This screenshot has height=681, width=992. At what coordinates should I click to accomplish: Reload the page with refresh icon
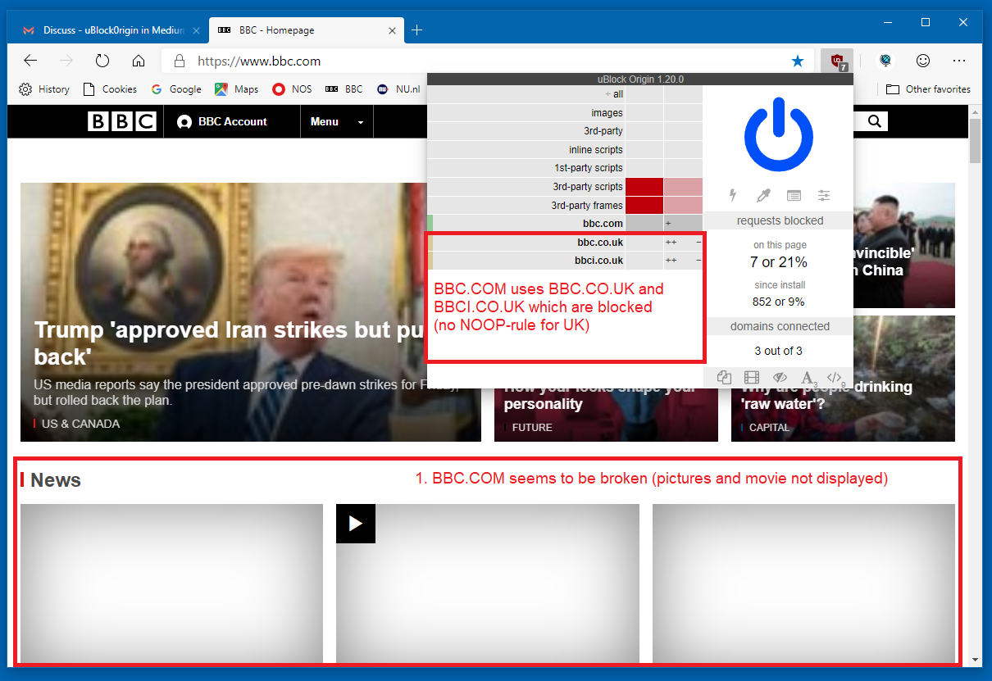102,61
